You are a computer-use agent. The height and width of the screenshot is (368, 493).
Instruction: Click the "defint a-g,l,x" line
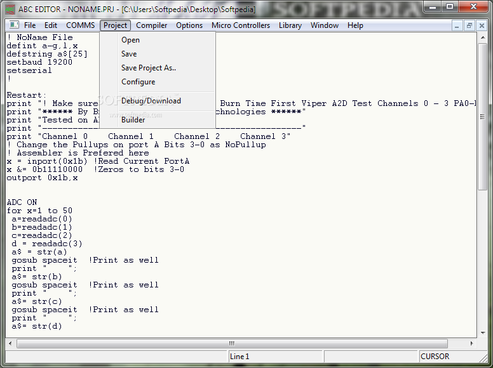(42, 46)
